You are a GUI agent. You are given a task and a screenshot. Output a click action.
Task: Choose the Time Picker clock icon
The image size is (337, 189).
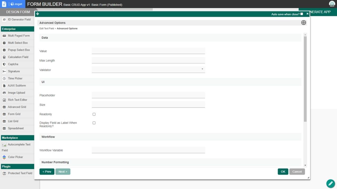(4, 78)
